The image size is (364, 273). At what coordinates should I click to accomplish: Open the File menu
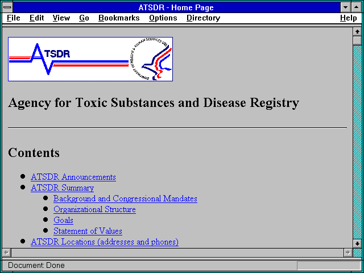tap(14, 18)
